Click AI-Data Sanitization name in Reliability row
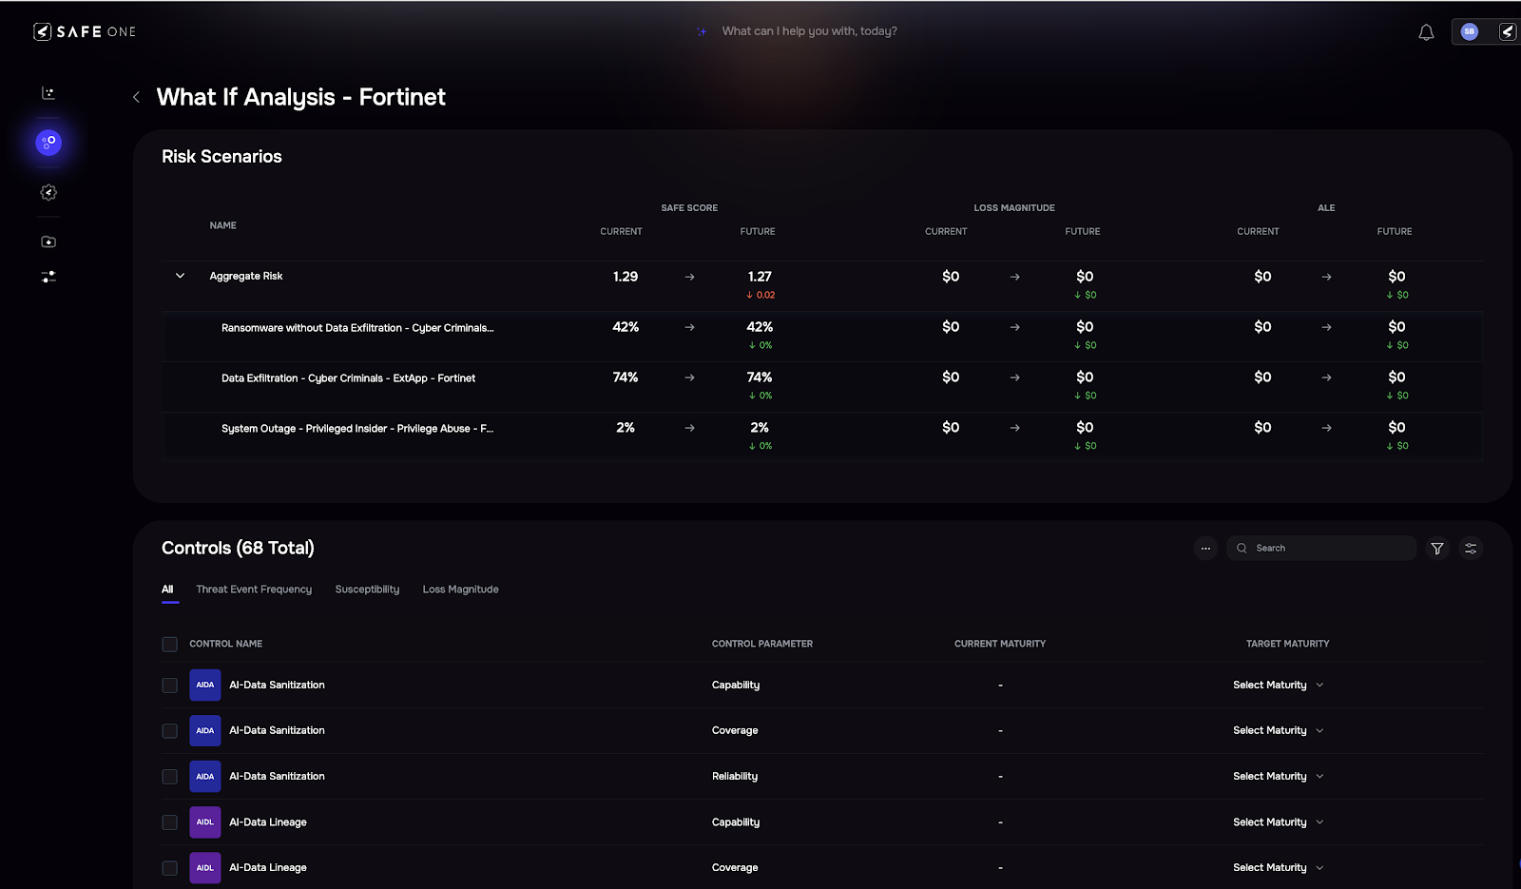The height and width of the screenshot is (889, 1521). (x=277, y=777)
